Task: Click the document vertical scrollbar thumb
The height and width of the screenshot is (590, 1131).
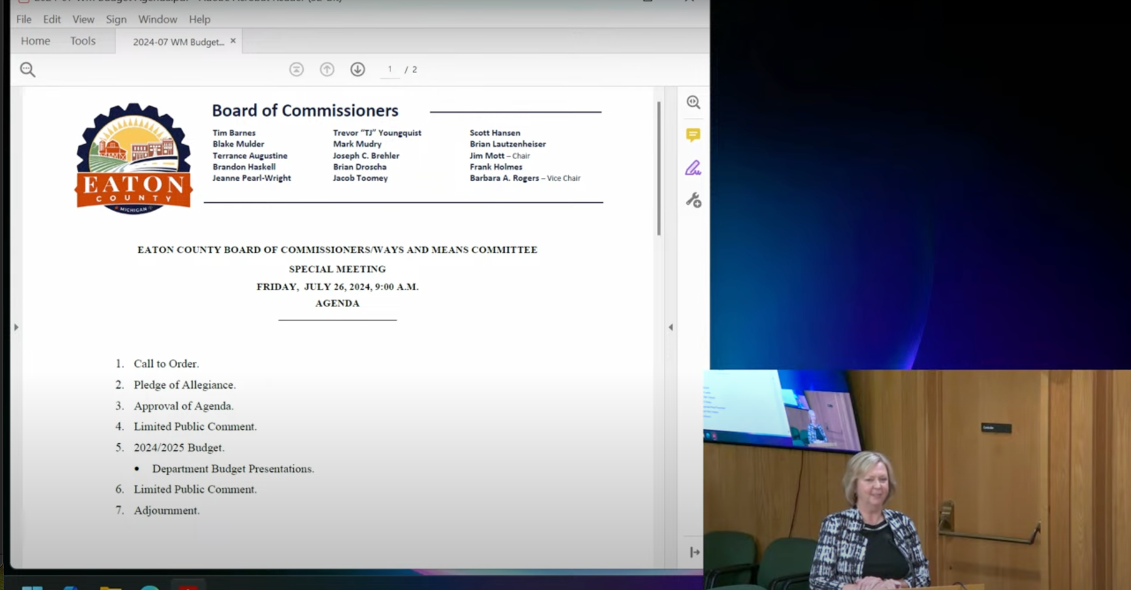Action: click(x=659, y=168)
